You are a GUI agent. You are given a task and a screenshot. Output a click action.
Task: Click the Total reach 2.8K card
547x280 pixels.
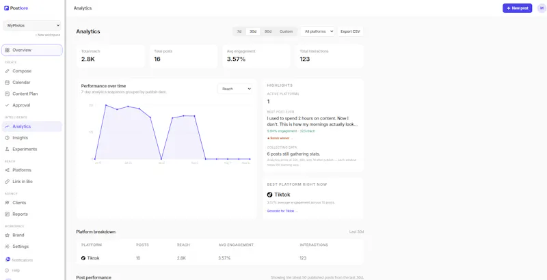[x=110, y=56]
